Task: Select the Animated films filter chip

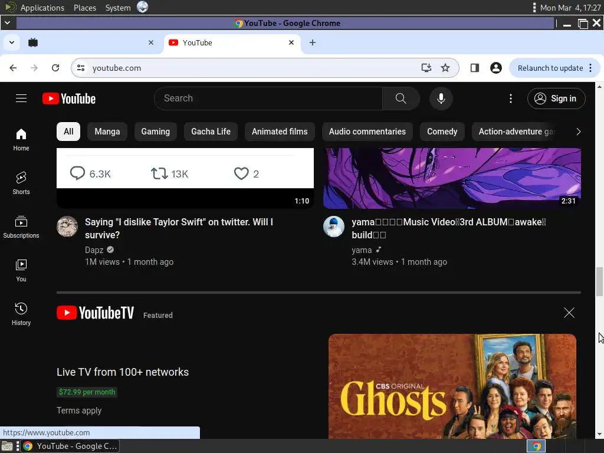Action: tap(280, 132)
